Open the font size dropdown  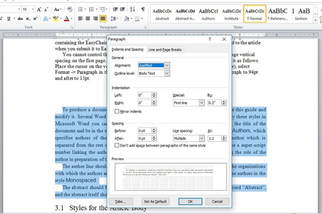pyautogui.click(x=33, y=9)
